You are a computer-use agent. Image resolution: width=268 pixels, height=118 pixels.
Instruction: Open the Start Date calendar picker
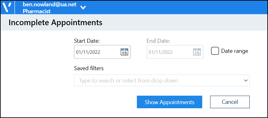pos(124,52)
